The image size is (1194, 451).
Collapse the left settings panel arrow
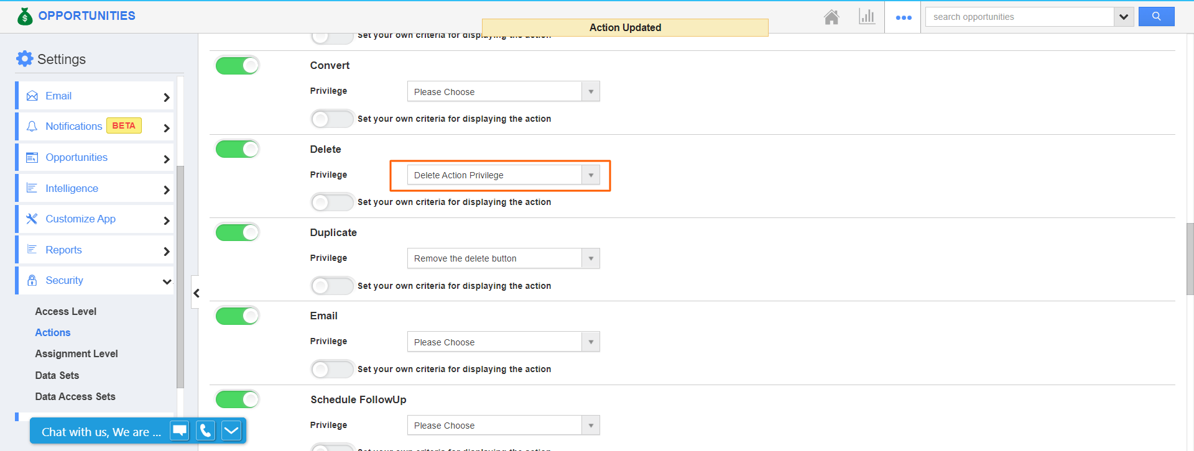196,293
